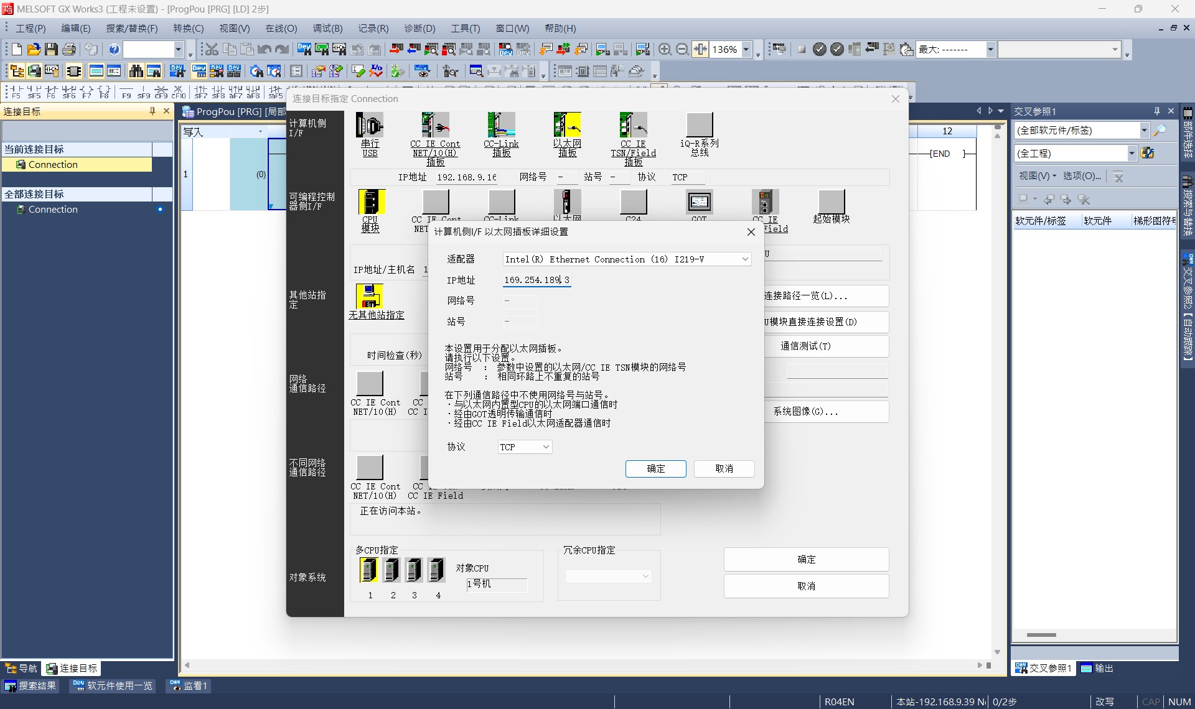The width and height of the screenshot is (1195, 709).
Task: Select the serial USB interface icon
Action: coord(370,126)
